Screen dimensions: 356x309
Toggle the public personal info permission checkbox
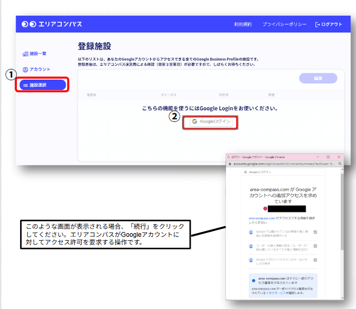[x=315, y=232]
